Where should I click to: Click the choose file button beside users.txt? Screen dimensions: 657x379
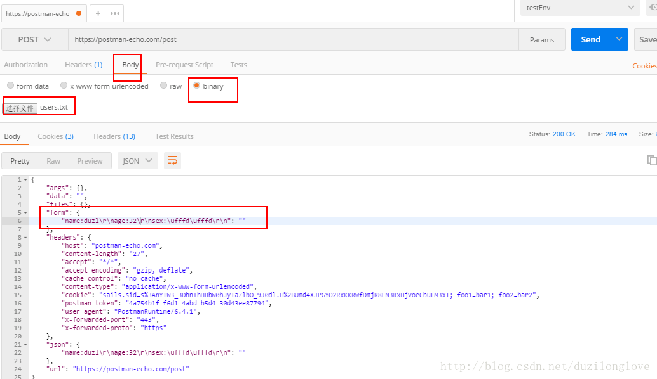20,108
